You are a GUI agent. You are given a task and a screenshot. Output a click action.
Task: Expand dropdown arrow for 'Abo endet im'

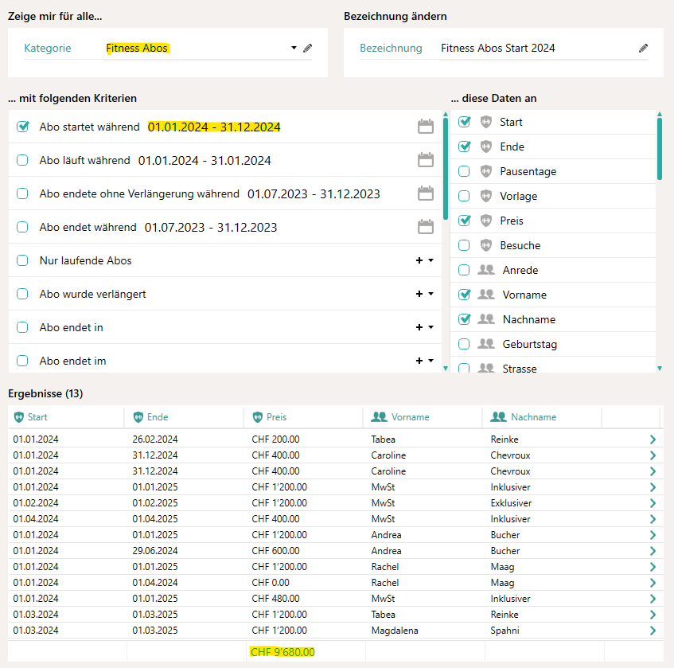431,361
